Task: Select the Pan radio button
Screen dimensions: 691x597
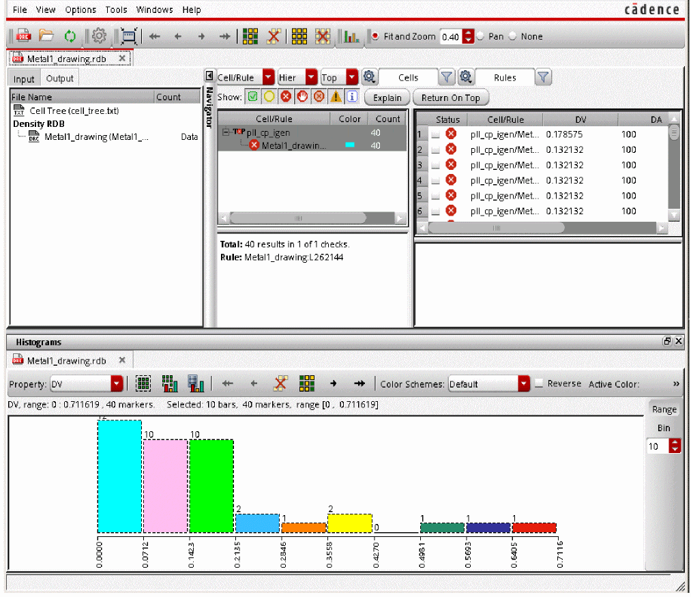Action: (x=480, y=36)
